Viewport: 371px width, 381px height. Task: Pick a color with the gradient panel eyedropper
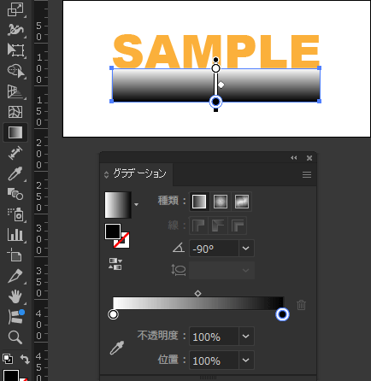(117, 348)
